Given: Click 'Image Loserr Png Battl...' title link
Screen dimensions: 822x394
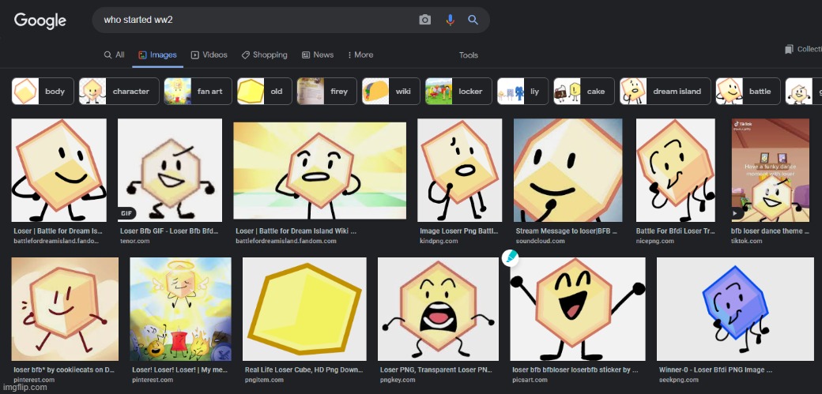Looking at the screenshot, I should click(458, 231).
